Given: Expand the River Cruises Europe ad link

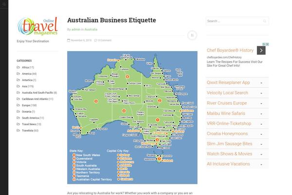Looking at the screenshot, I should pos(237,103).
